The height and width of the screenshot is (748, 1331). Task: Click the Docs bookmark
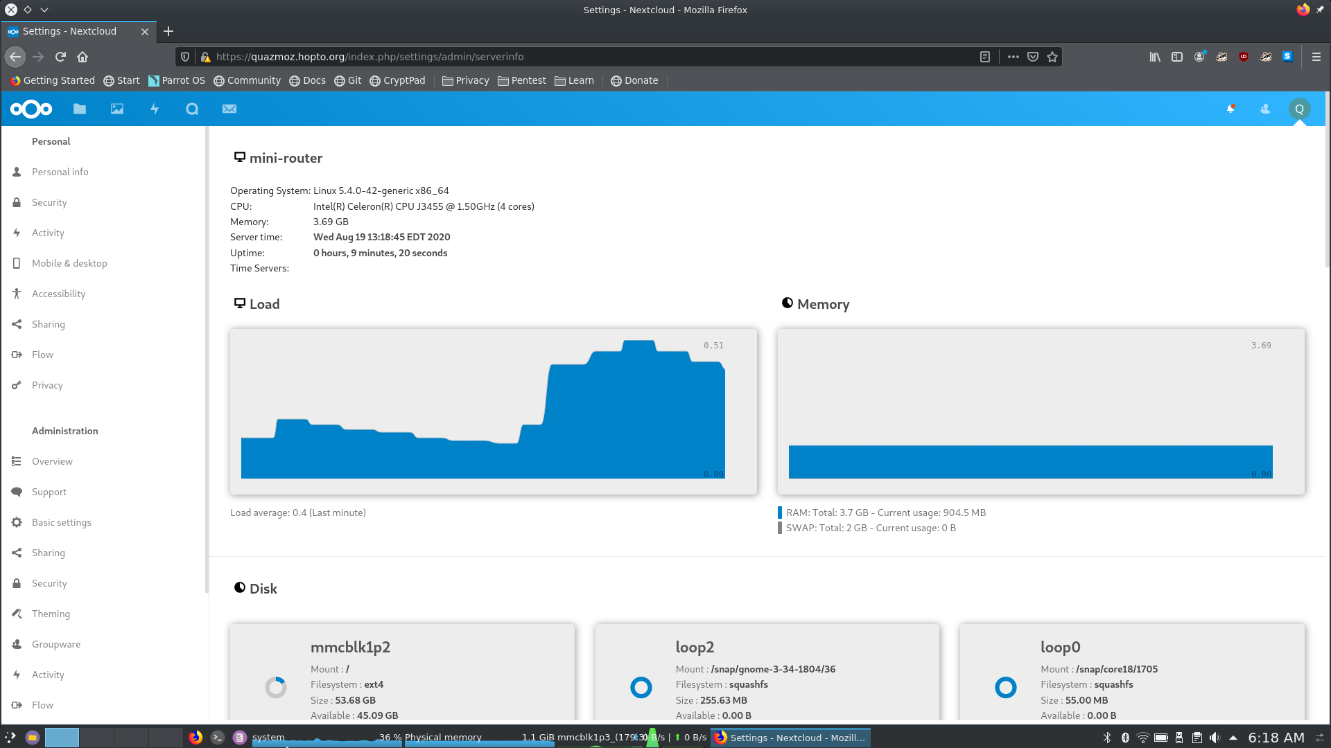(x=307, y=80)
